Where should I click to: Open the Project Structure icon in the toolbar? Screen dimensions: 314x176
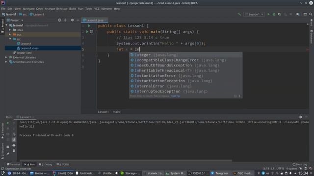click(298, 14)
